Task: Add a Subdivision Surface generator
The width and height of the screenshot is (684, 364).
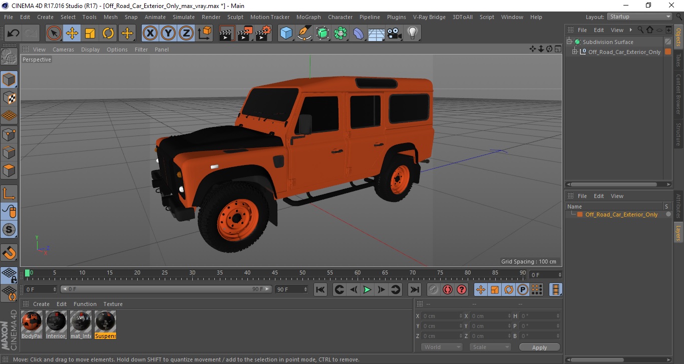Action: (322, 33)
